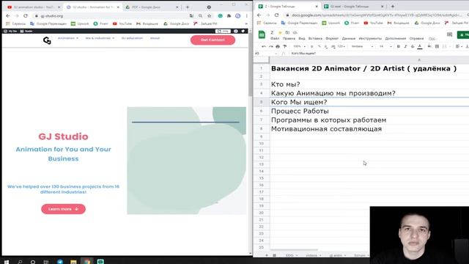Open the text color picker in Sheets

420,46
